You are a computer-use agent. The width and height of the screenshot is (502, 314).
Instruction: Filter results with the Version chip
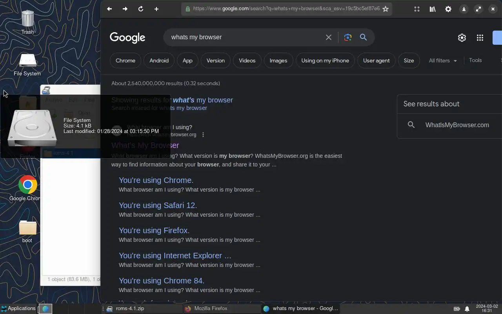(216, 60)
